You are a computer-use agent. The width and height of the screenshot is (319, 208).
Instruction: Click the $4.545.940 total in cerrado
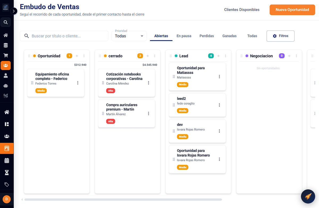coord(150,65)
